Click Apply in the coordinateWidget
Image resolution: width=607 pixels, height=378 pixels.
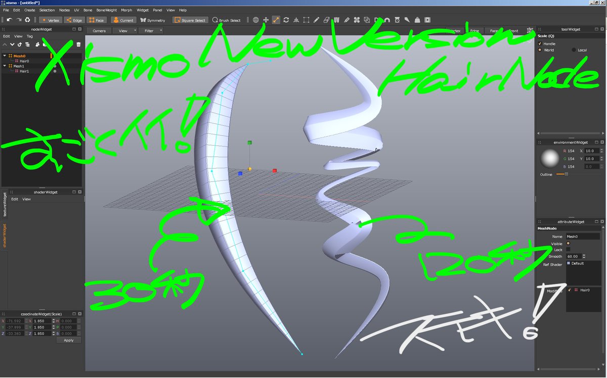(69, 340)
